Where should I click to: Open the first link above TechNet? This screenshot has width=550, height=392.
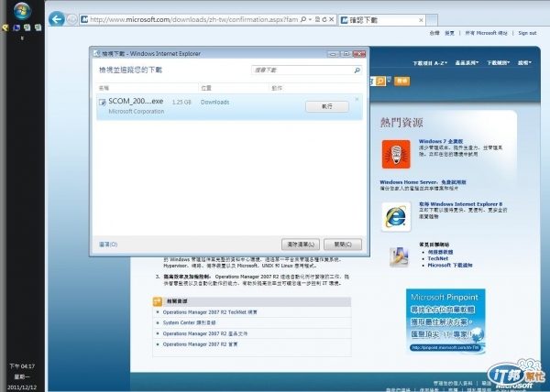440,252
